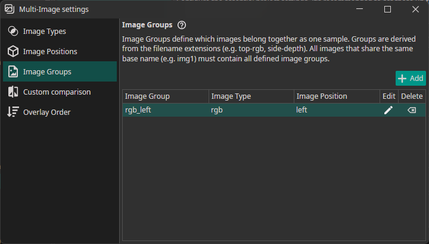The height and width of the screenshot is (244, 429).
Task: Open the Image Positions section
Action: (x=60, y=51)
